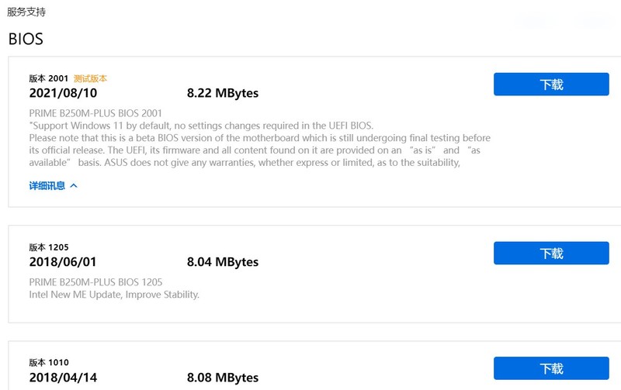Screen dimensions: 621x390
Task: Click the 2021/08/10 release date
Action: [63, 93]
